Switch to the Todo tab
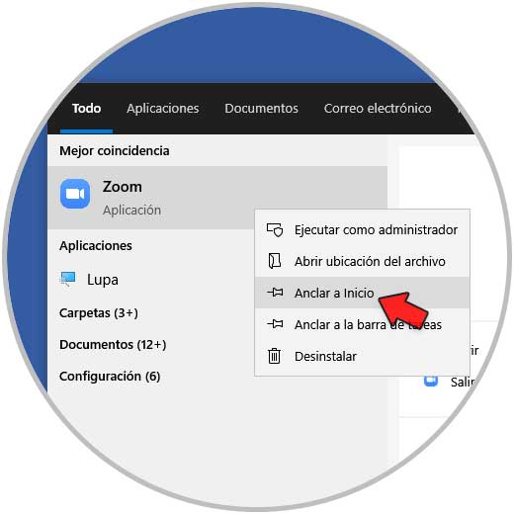 [86, 109]
